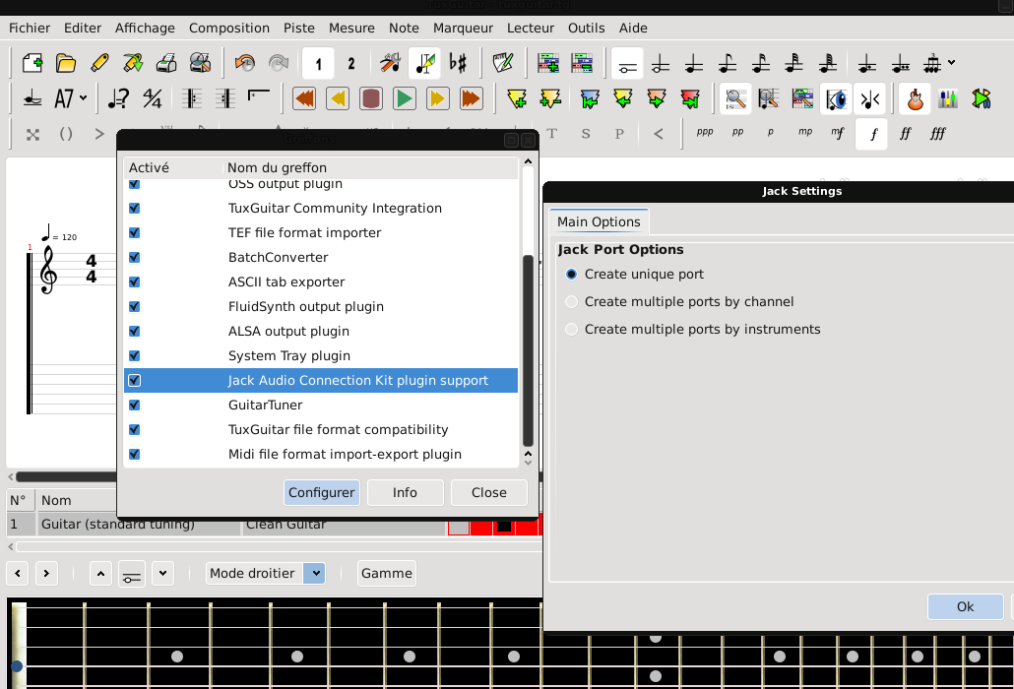The width and height of the screenshot is (1014, 689).
Task: Select the whole note duration
Action: coord(627,64)
